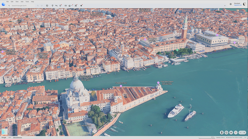The image size is (248, 139).
Task: Select the draw path tool
Action: [56, 6]
